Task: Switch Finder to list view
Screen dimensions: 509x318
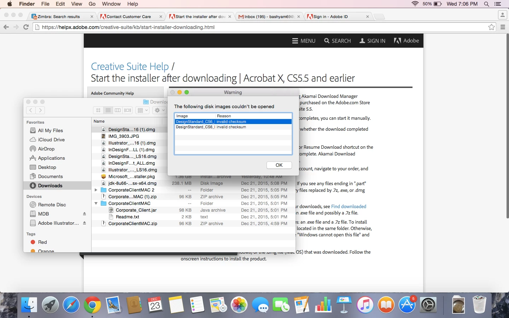Action: 108,110
